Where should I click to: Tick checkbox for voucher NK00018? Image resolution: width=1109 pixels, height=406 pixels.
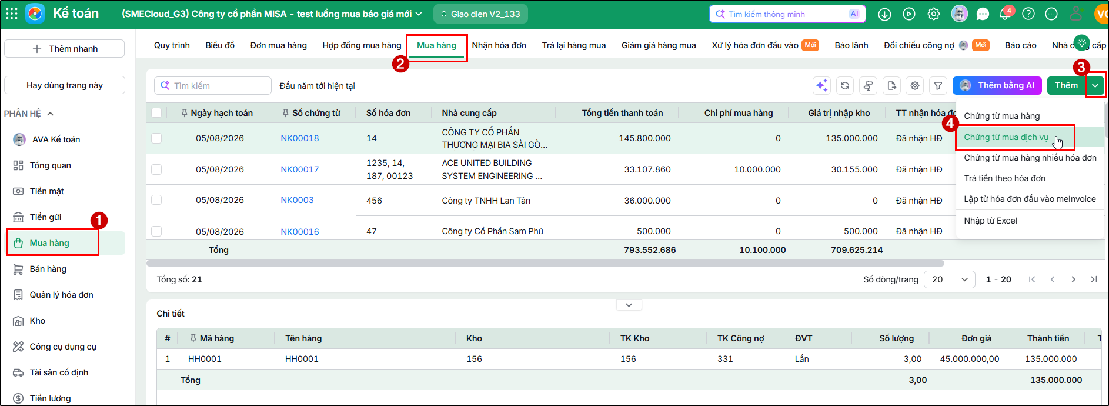point(156,138)
